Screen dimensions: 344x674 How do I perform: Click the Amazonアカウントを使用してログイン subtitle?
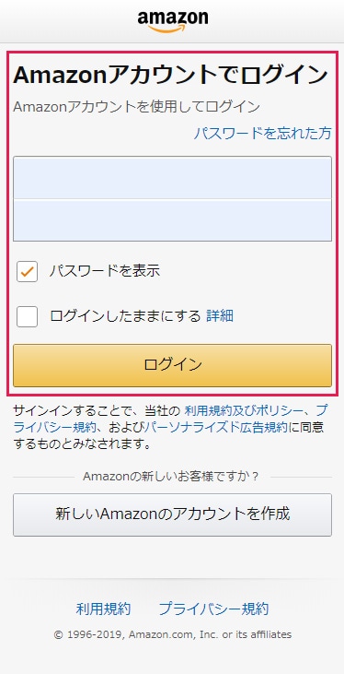click(x=136, y=107)
